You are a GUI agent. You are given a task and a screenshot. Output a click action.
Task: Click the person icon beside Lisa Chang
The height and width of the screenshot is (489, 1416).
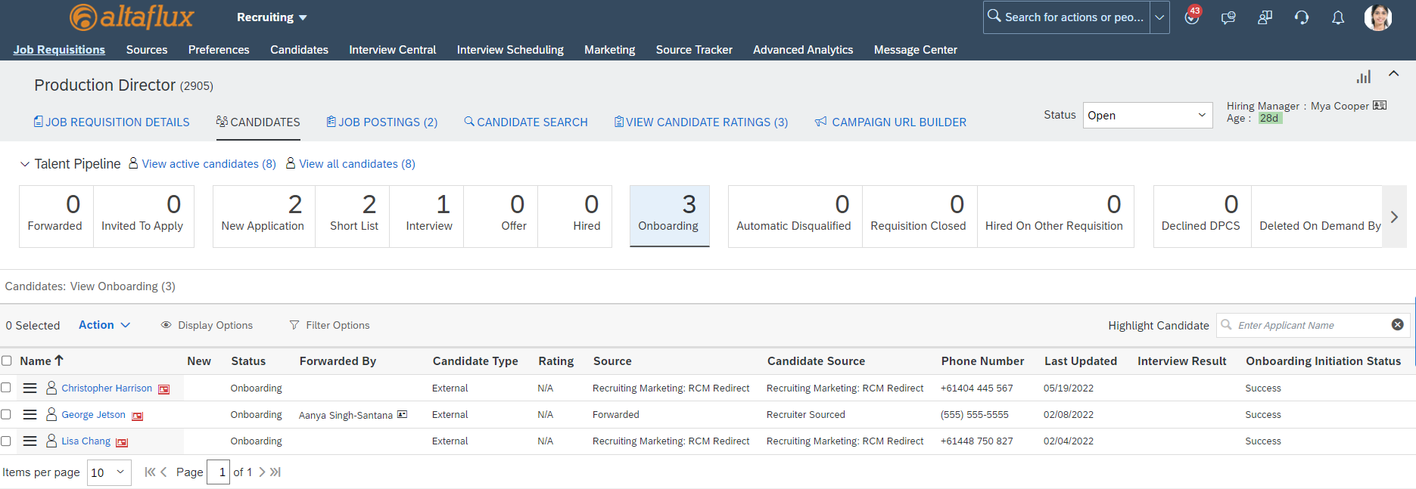pyautogui.click(x=51, y=441)
